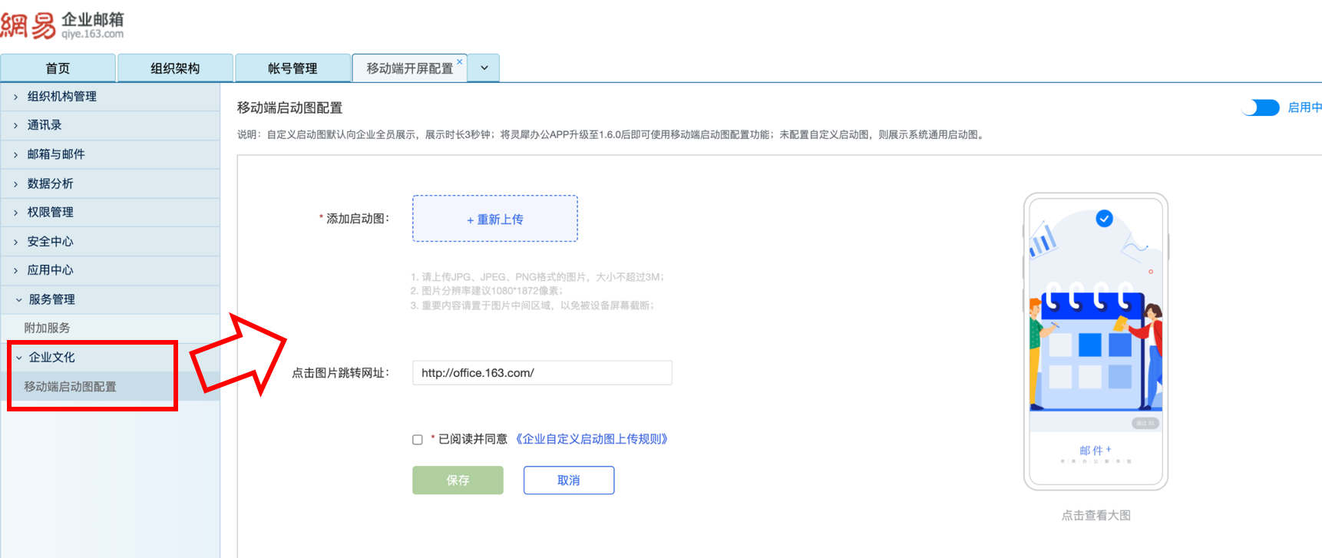This screenshot has width=1322, height=558.
Task: Collapse the 企业文化 section
Action: pos(51,357)
